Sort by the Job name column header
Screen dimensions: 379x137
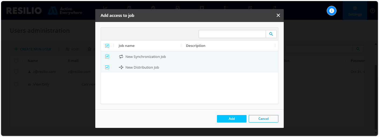[x=127, y=46]
